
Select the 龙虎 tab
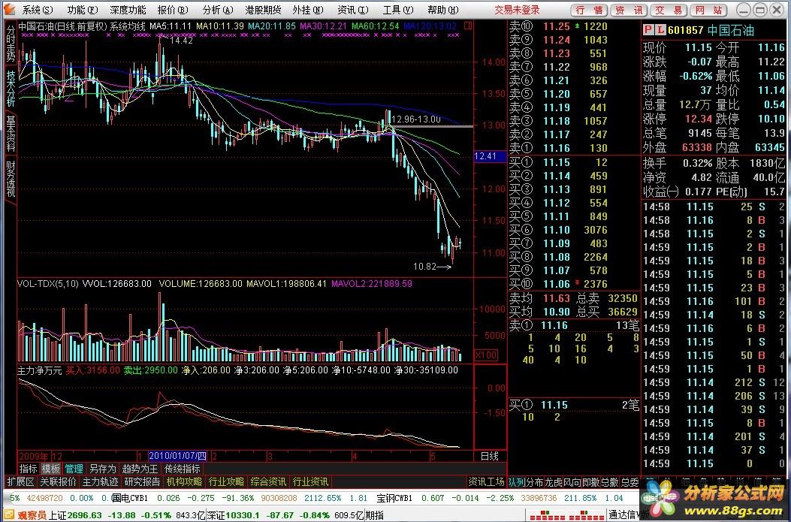click(554, 482)
